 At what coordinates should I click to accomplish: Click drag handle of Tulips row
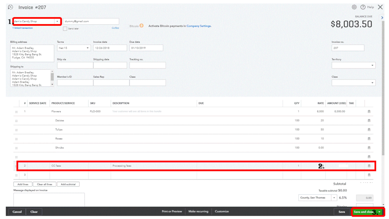point(16,130)
